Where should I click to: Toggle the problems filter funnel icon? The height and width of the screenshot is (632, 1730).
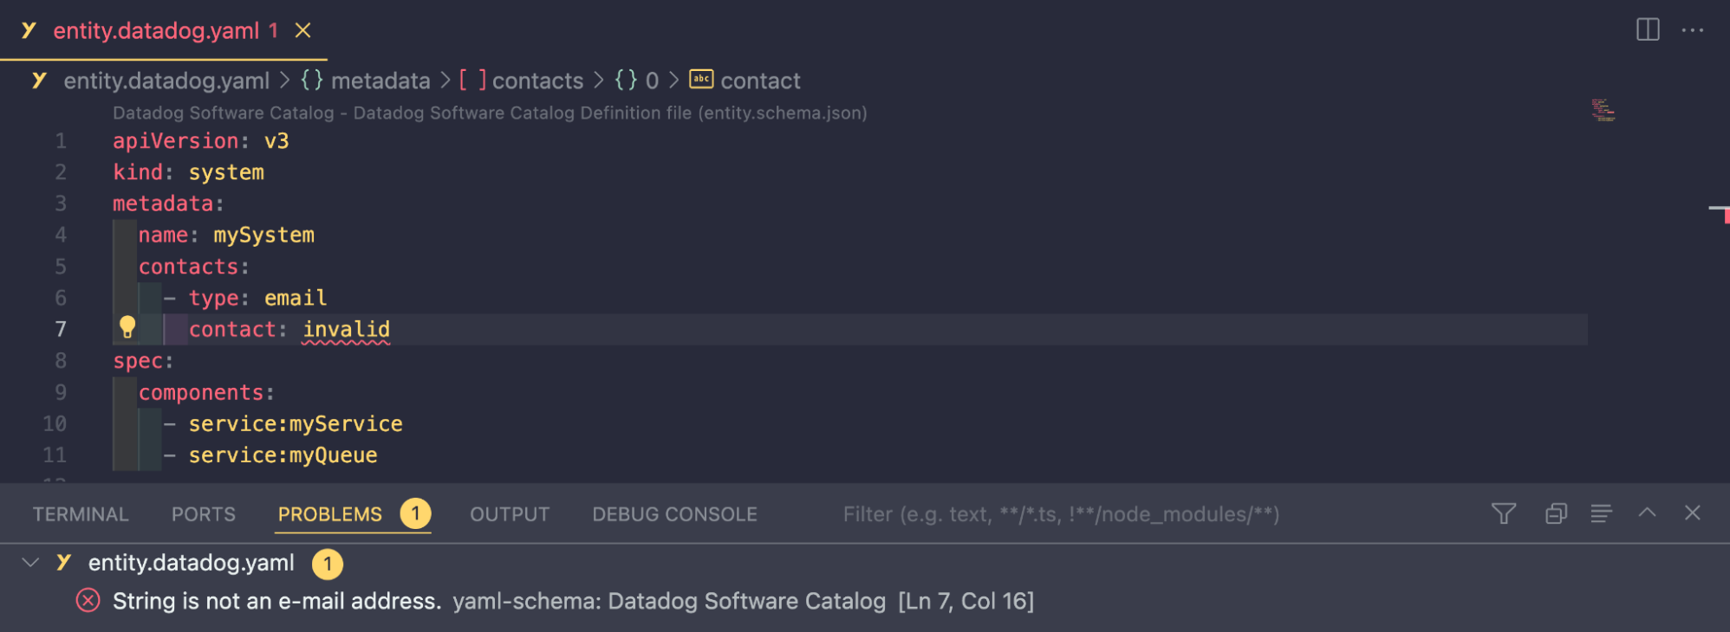point(1505,513)
